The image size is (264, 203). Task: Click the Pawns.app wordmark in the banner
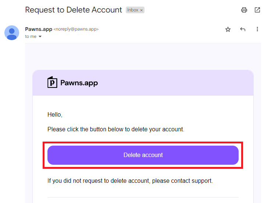tap(79, 83)
